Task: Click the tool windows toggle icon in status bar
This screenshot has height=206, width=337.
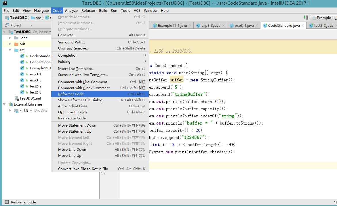Action: pos(7,202)
